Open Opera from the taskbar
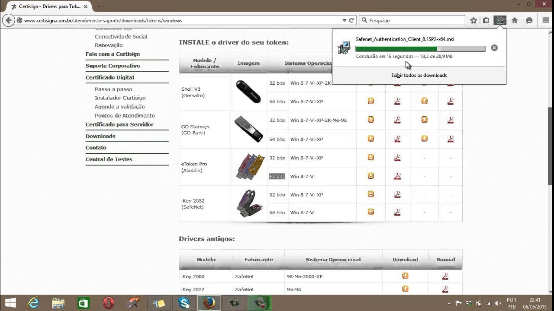The height and width of the screenshot is (311, 554). coord(108,303)
